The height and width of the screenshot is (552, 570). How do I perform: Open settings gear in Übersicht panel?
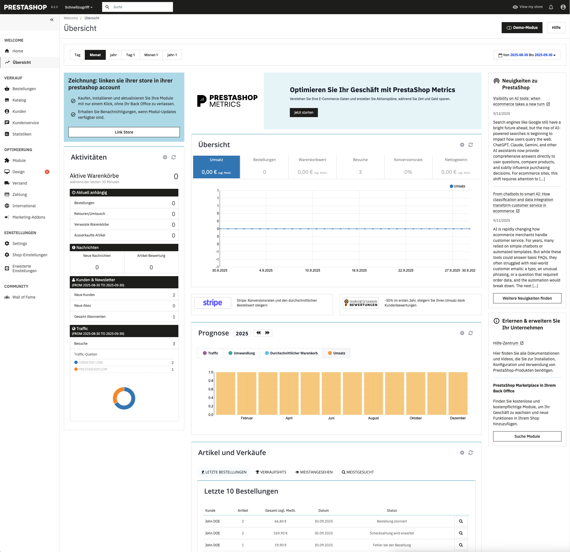pos(462,145)
